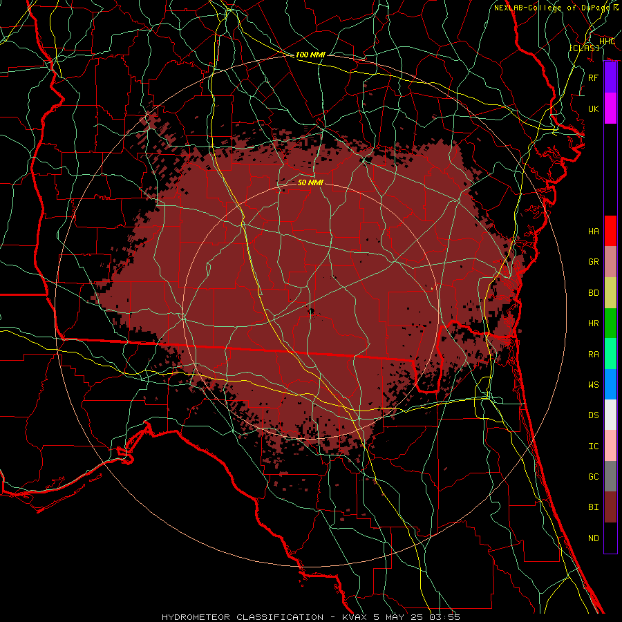Click the BI legend label
Image resolution: width=622 pixels, height=622 pixels.
click(594, 507)
